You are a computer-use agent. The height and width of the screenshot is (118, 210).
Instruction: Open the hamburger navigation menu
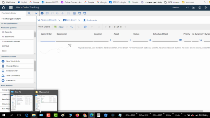[x=11, y=8]
